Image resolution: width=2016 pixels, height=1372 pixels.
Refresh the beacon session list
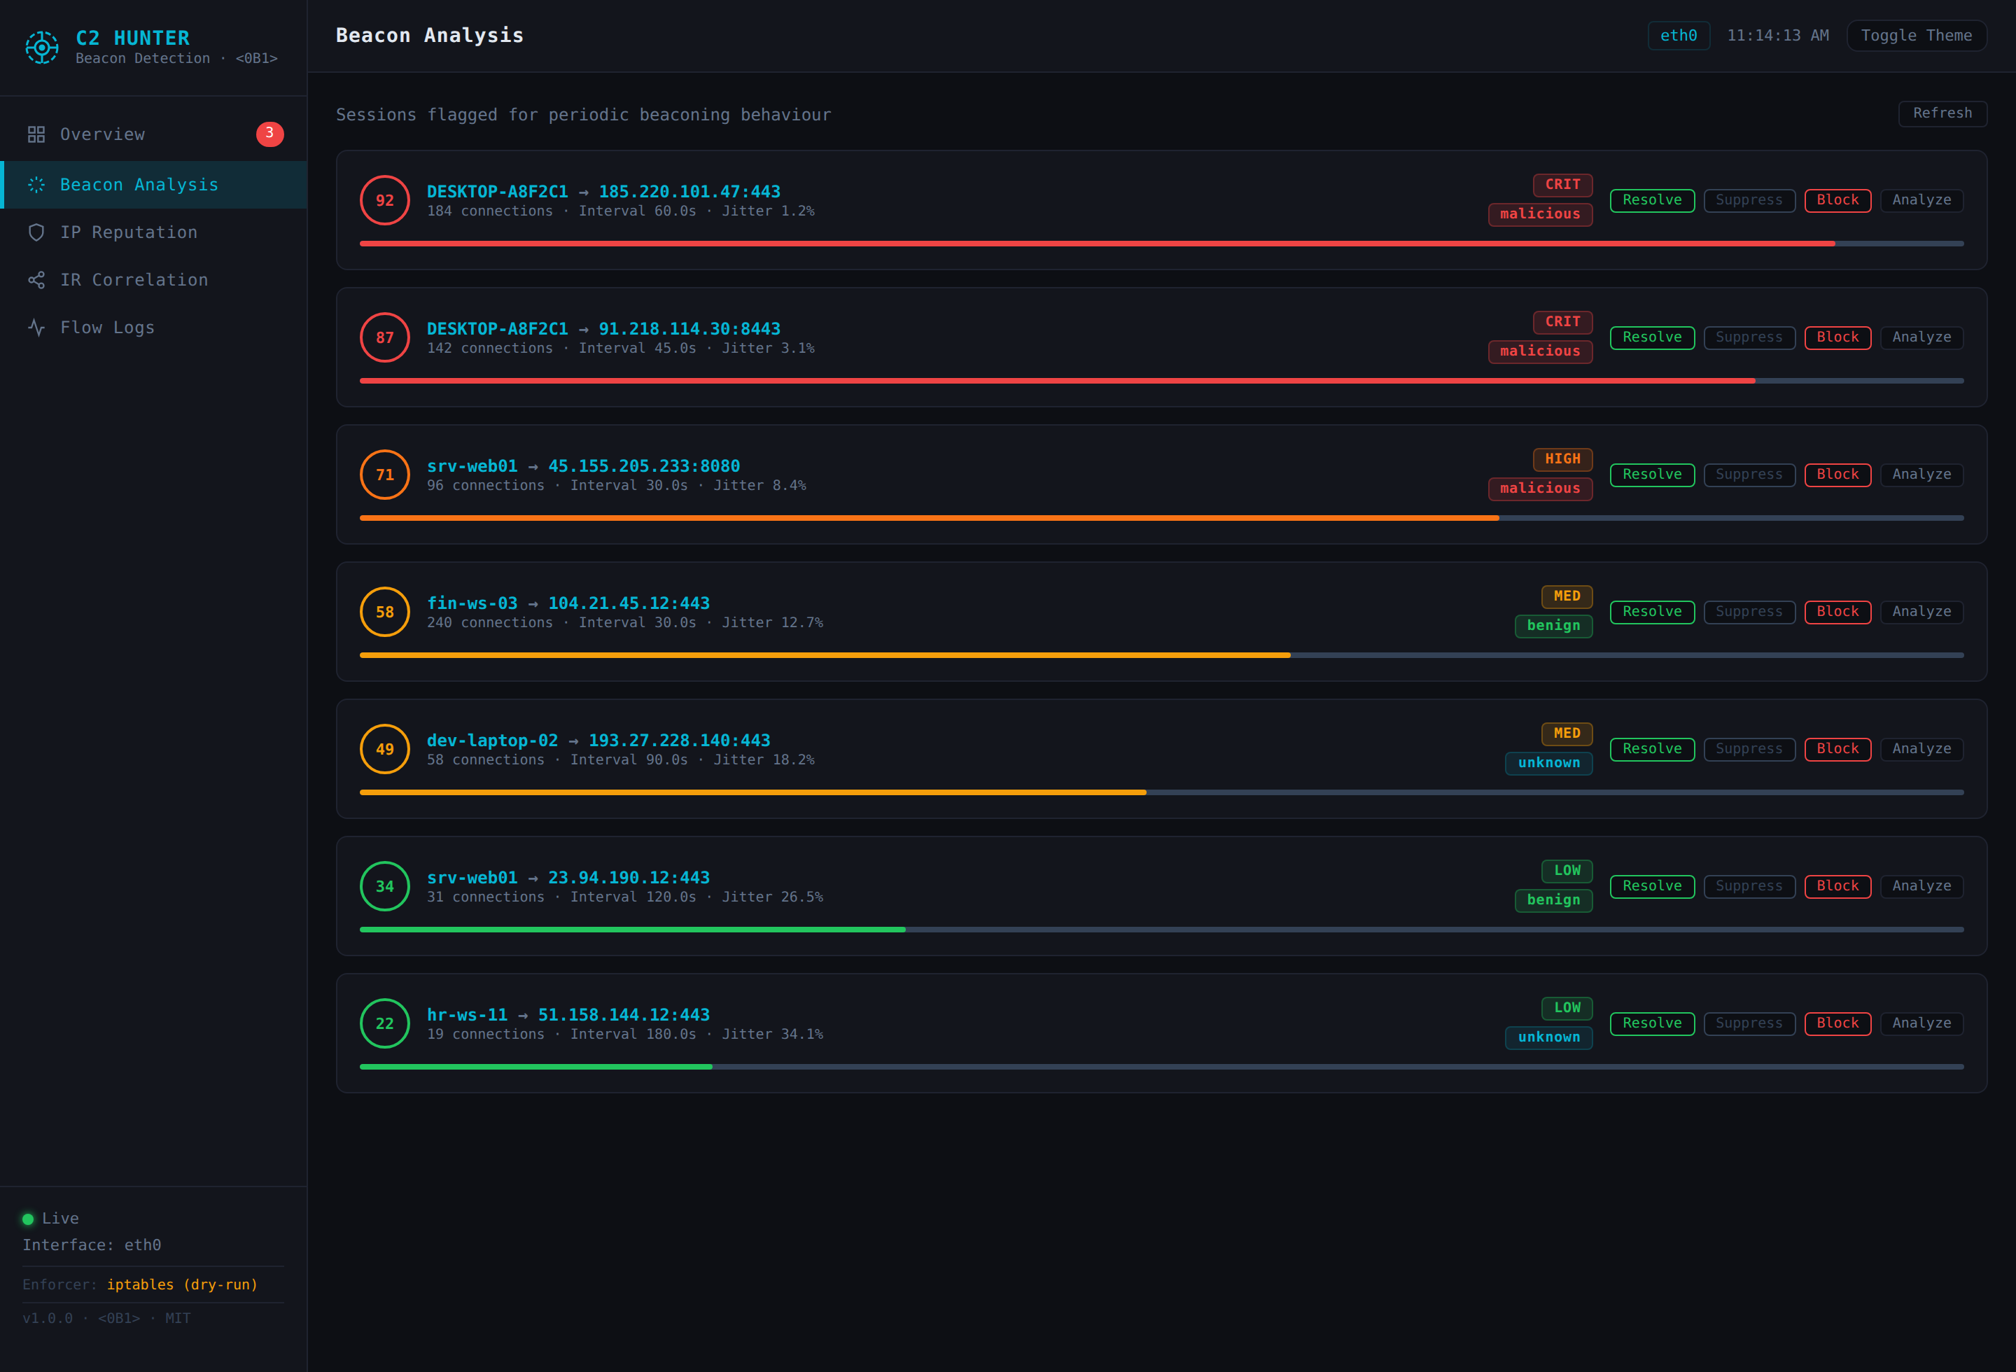tap(1942, 113)
